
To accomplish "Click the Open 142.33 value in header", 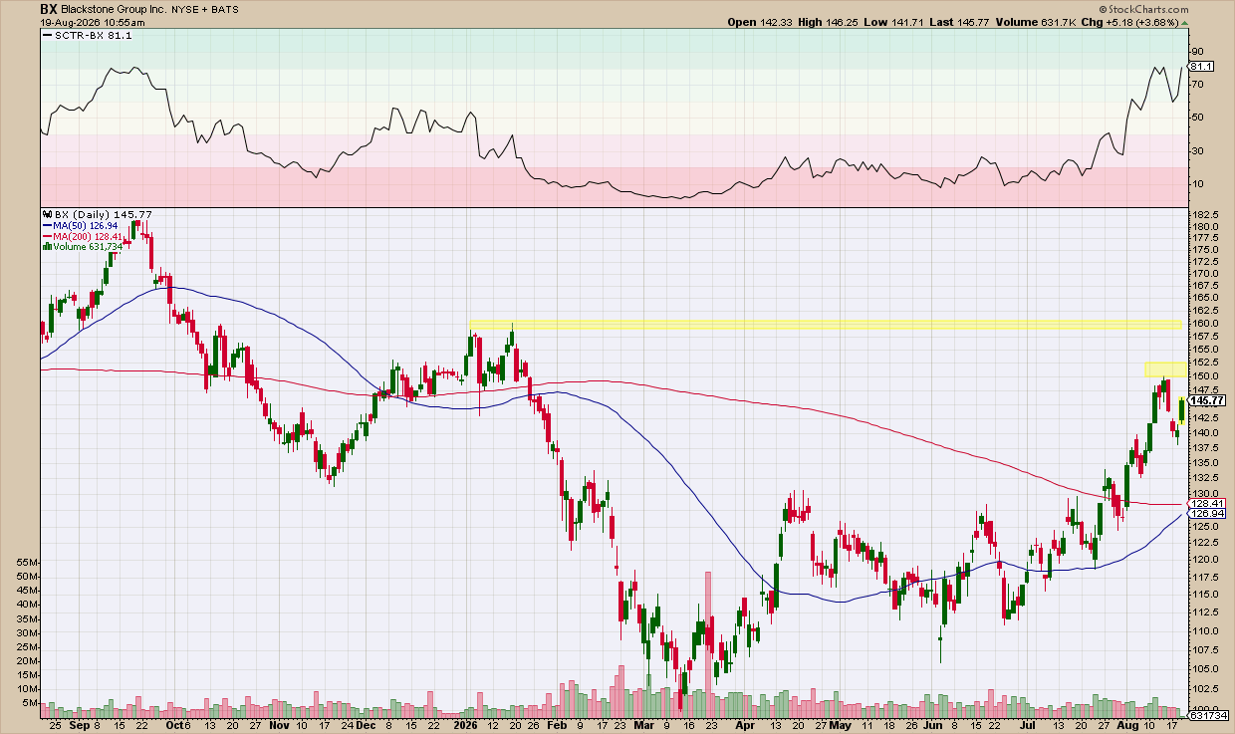I will 761,22.
